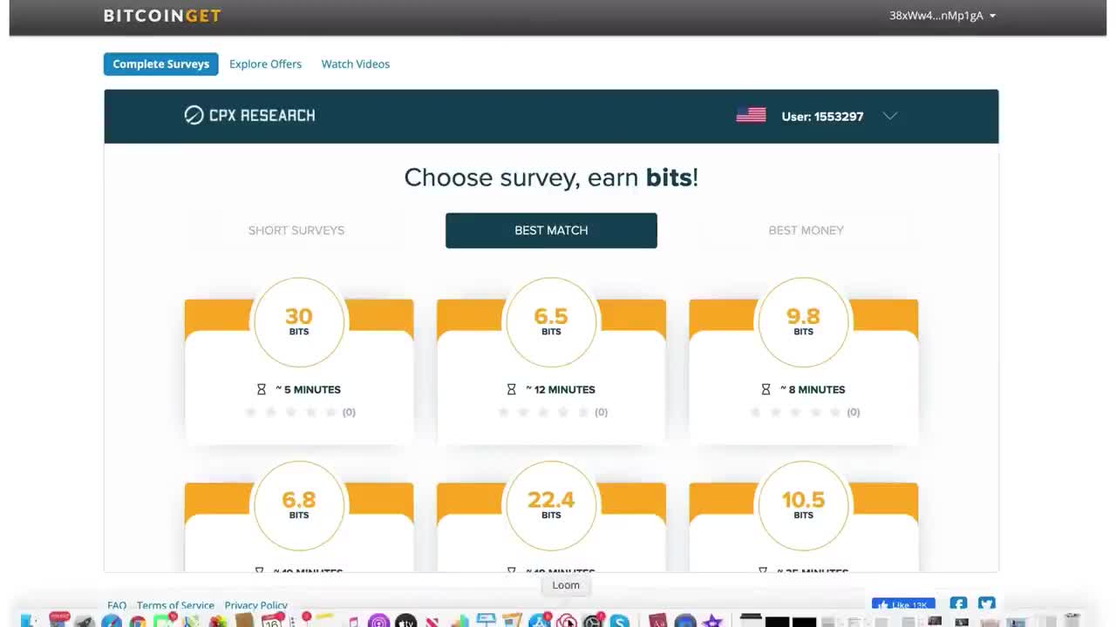Click the Facebook Like button

tap(903, 604)
